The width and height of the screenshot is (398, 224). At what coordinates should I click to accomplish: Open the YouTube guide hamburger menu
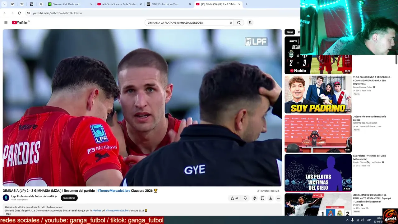point(6,23)
